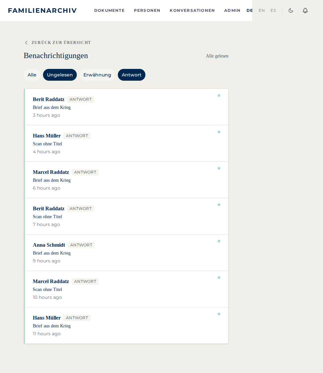Mark all as read via Alle gelesen
Image resolution: width=323 pixels, height=373 pixels.
pos(217,56)
